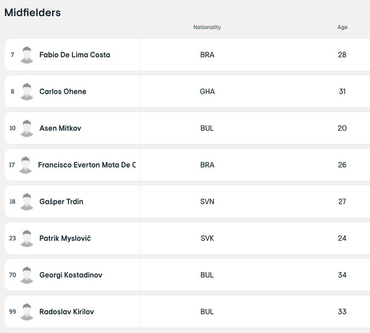
Task: Open Fabio De Lima Costa's profile
Action: click(74, 55)
